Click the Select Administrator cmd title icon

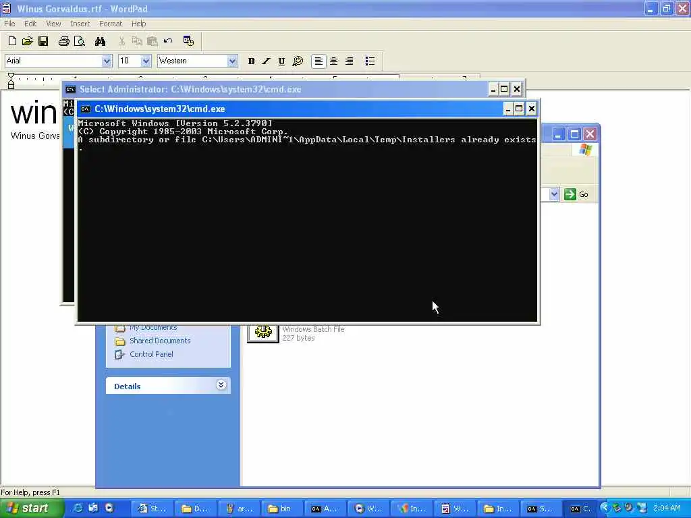click(70, 90)
